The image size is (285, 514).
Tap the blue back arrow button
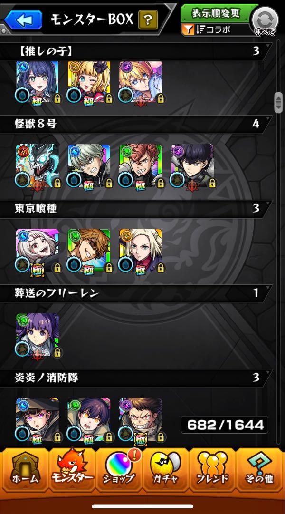(23, 19)
